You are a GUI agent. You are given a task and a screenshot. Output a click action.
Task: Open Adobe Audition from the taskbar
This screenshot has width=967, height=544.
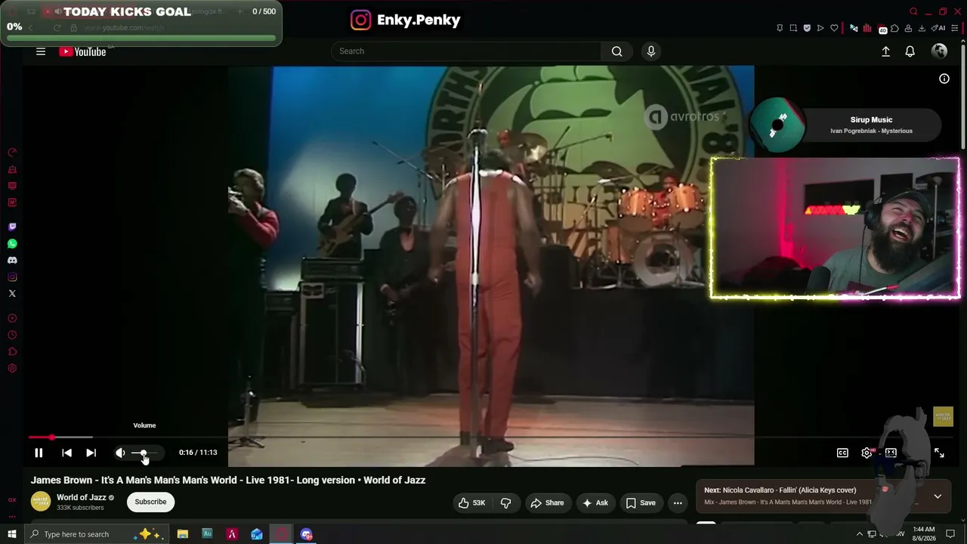[x=207, y=534]
